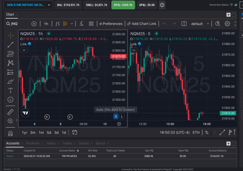Select candlestick chart style icon
The height and width of the screenshot is (171, 243).
coord(65,24)
